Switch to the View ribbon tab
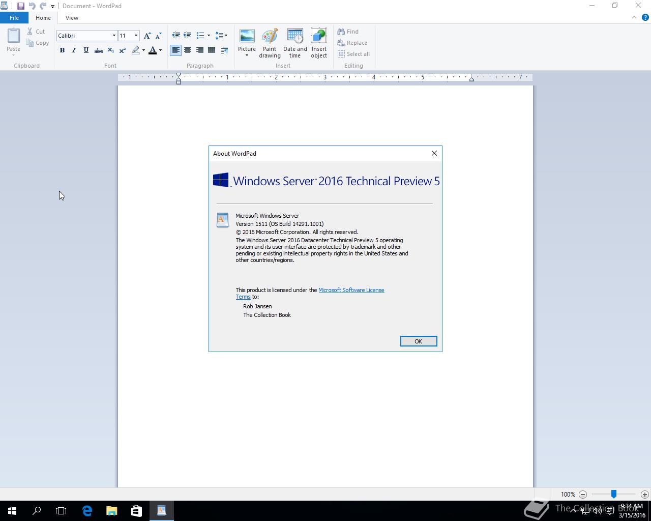The height and width of the screenshot is (521, 651). pyautogui.click(x=72, y=18)
